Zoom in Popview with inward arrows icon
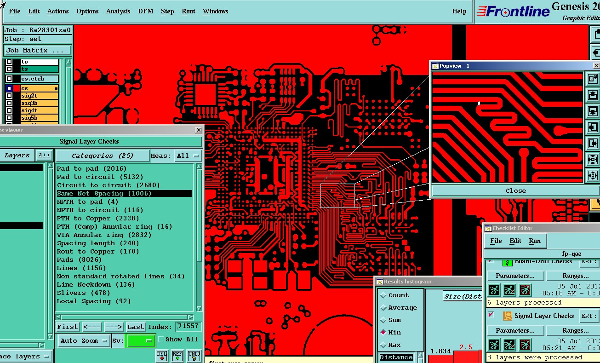 tap(593, 159)
